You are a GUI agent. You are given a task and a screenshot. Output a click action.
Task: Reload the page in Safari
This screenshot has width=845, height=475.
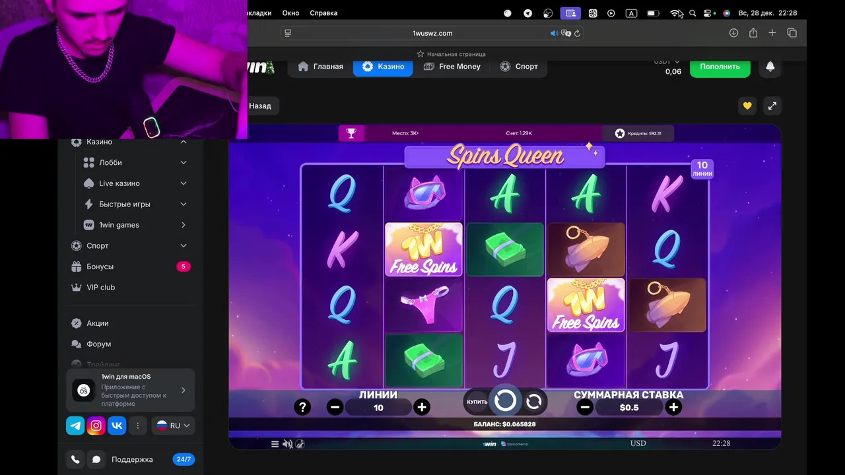(578, 33)
